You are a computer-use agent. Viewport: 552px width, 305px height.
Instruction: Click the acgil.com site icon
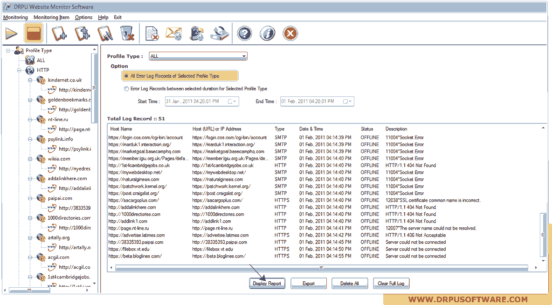[x=41, y=257]
